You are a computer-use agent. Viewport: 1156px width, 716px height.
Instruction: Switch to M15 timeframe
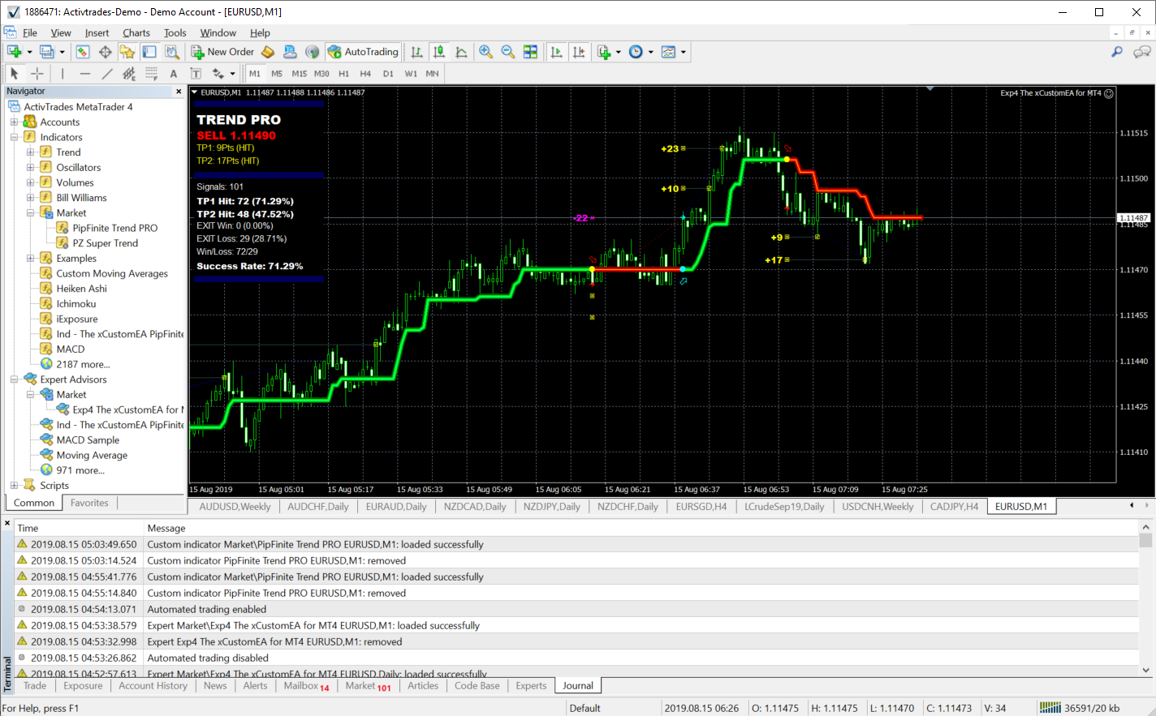[300, 74]
